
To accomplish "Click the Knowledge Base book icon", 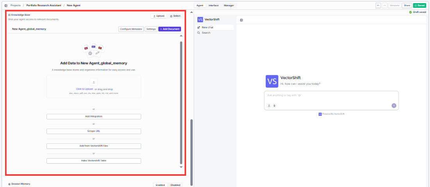I will pos(9,15).
